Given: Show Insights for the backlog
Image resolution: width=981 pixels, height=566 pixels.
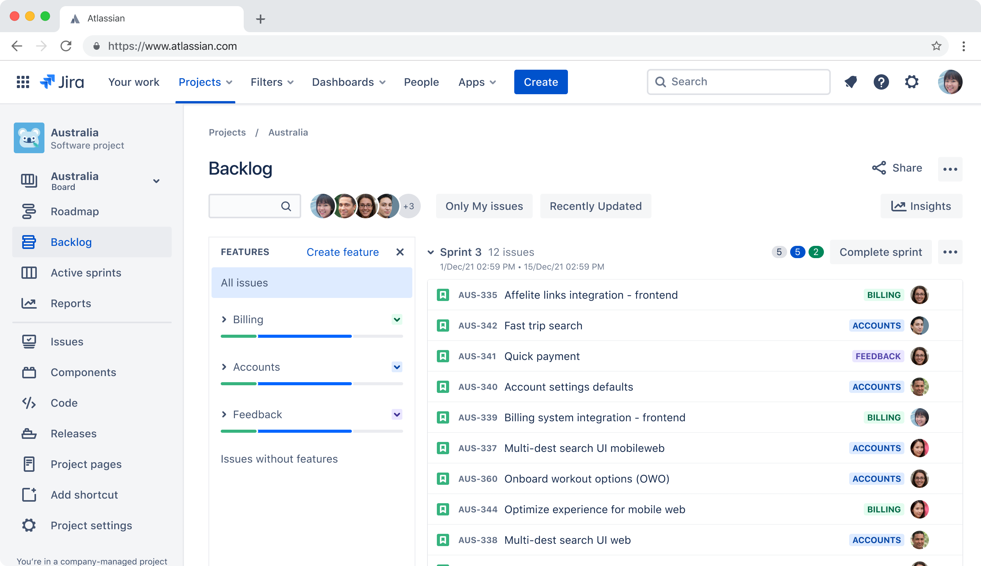Looking at the screenshot, I should [x=922, y=206].
